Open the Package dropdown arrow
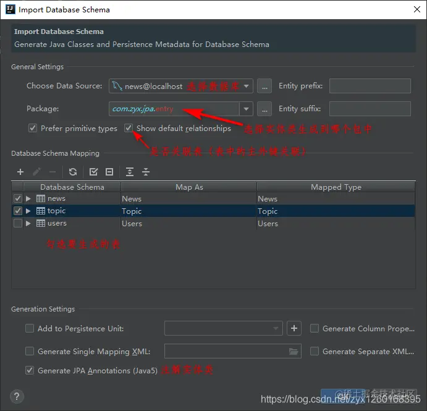The width and height of the screenshot is (427, 411). point(246,109)
